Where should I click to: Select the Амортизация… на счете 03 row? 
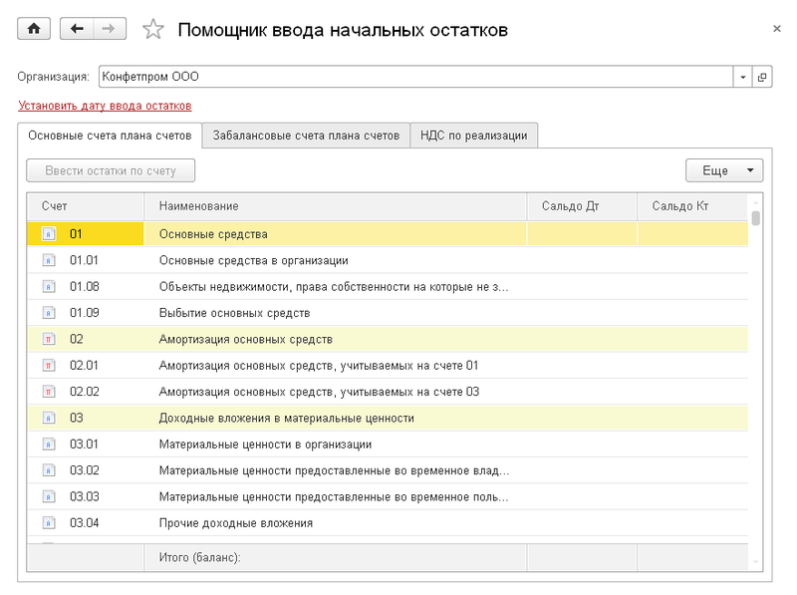(388, 392)
